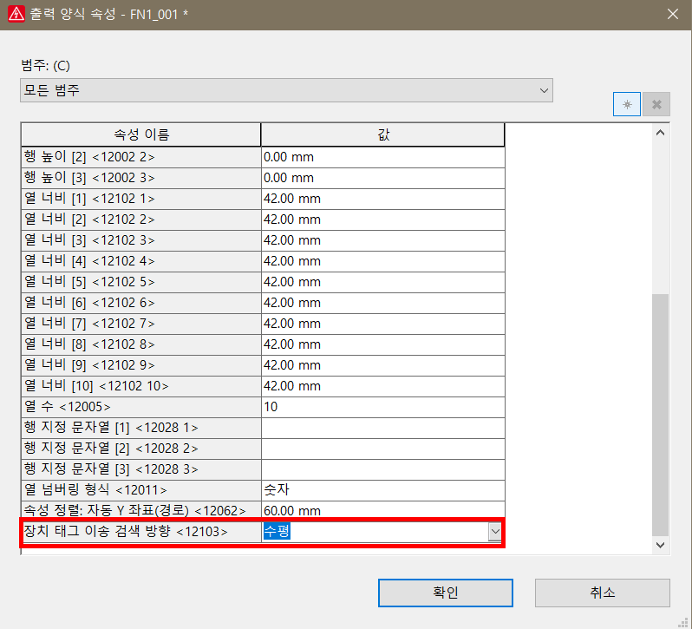This screenshot has width=692, height=629.
Task: Select 행 높이 [3] <12002 3> row
Action: (x=263, y=178)
